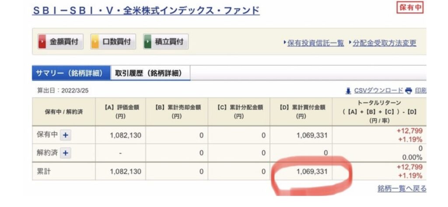Click the CSV download arrow icon

[348, 91]
